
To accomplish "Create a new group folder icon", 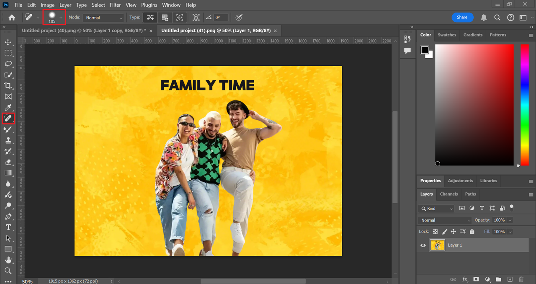I will 498,279.
